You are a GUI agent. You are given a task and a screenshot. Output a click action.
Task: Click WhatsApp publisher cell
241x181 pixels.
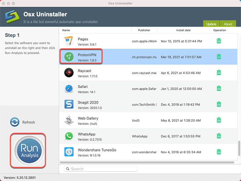(140, 136)
